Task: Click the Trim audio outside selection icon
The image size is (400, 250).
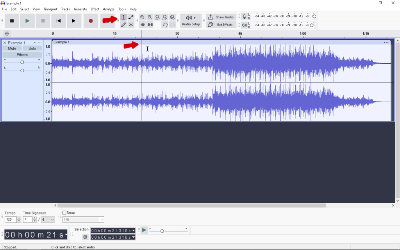Action: pyautogui.click(x=143, y=25)
